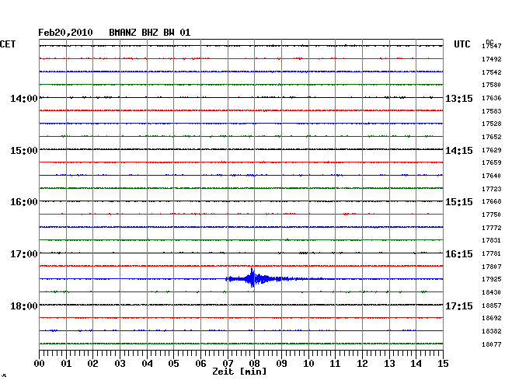Image resolution: width=505 pixels, height=384 pixels.
Task: Click the UTC time label "16:15"
Action: pyautogui.click(x=459, y=254)
